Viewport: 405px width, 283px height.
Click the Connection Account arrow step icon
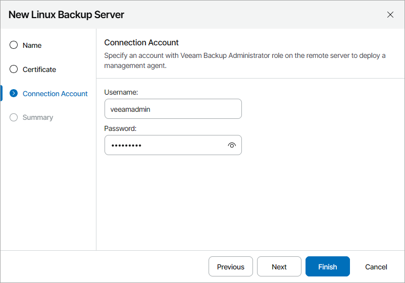(14, 93)
